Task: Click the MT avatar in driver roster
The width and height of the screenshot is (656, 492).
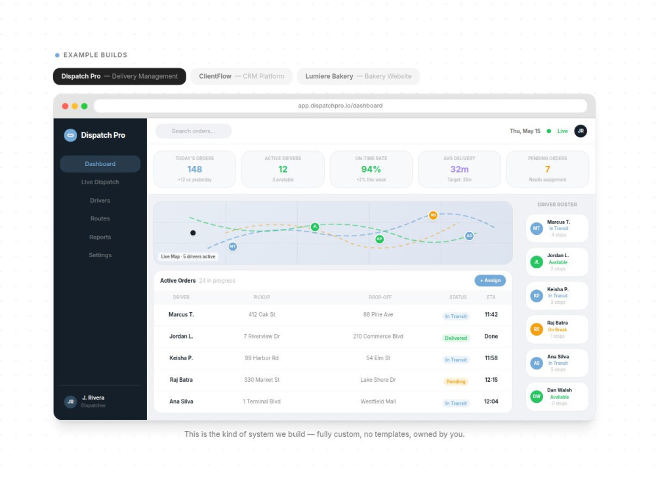Action: click(537, 228)
